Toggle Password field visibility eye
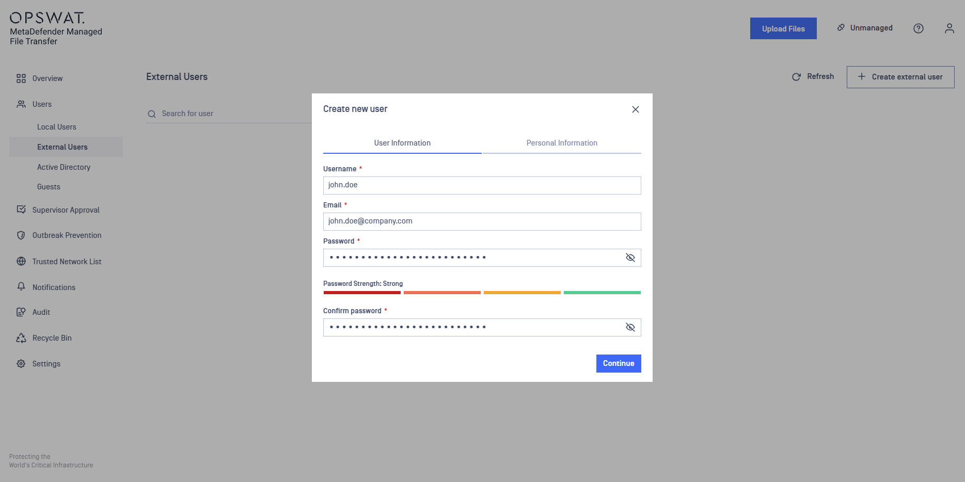The height and width of the screenshot is (482, 965). 630,258
